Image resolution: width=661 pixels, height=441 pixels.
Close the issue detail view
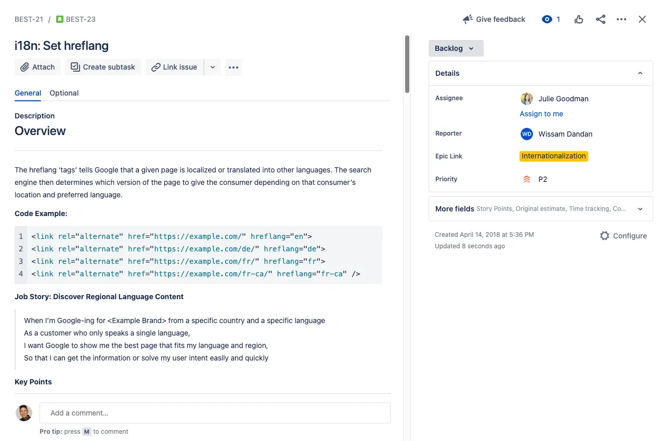point(642,19)
